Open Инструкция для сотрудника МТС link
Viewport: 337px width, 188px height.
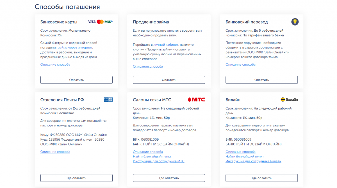pos(158,161)
